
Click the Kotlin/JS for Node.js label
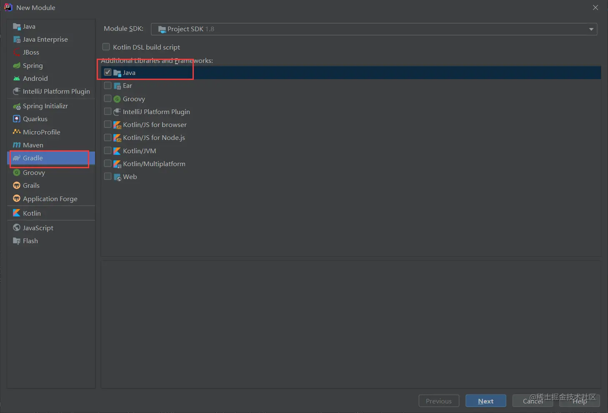pos(154,138)
